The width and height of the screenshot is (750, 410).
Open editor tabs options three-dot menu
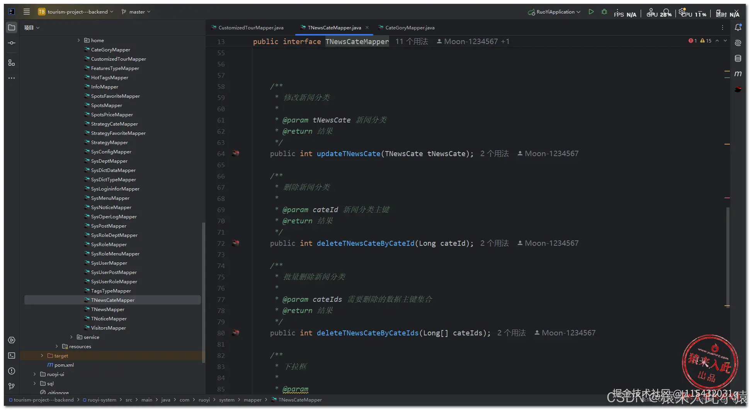tap(722, 27)
